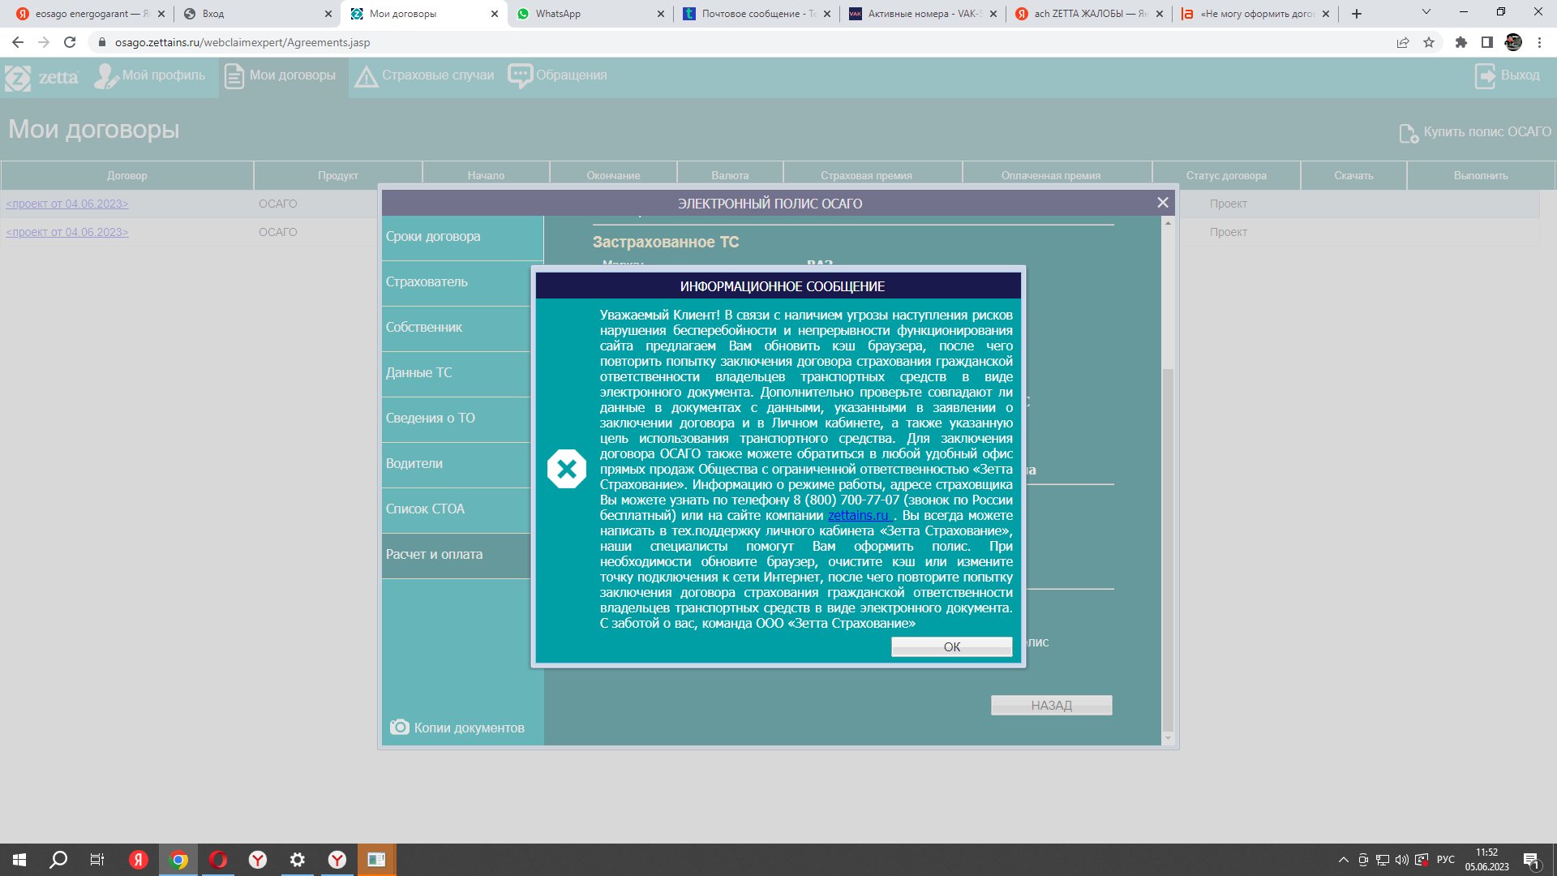The height and width of the screenshot is (876, 1557).
Task: Switch to ZETTA ЖАЛОБЫ browser tab
Action: [1090, 14]
